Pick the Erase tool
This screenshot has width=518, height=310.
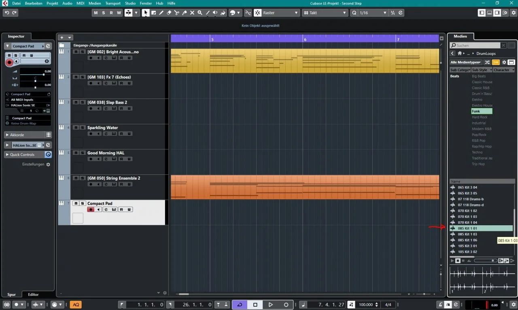pyautogui.click(x=169, y=13)
